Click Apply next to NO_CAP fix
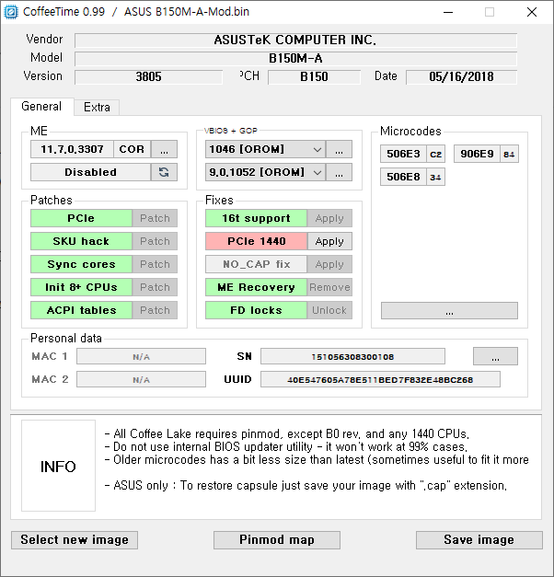This screenshot has height=577, width=554. (329, 264)
